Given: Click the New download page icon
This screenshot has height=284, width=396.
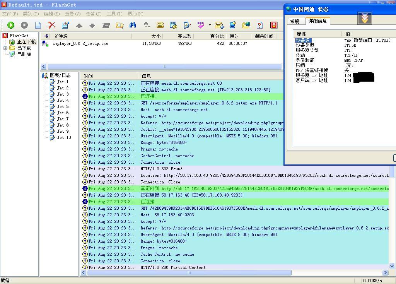Looking at the screenshot, I should (x=38, y=25).
